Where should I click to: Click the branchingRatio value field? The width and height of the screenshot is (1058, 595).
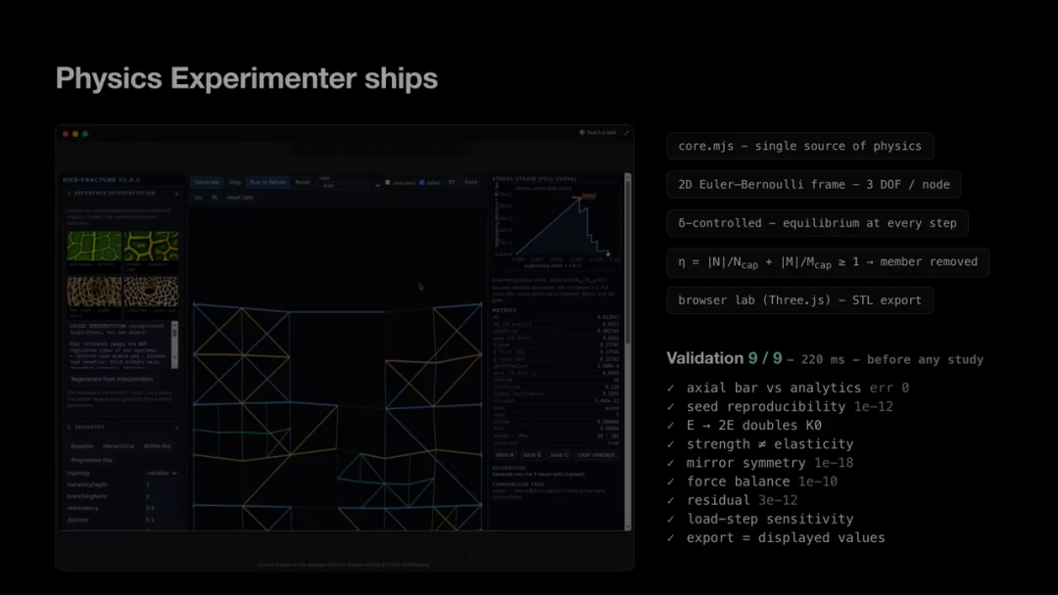(161, 496)
